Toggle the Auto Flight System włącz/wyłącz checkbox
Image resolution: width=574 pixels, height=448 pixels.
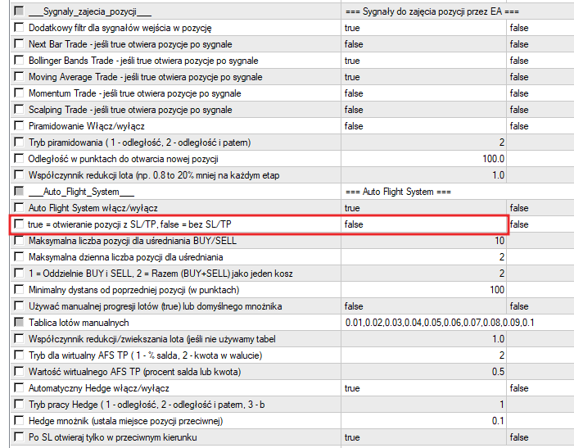click(x=20, y=208)
